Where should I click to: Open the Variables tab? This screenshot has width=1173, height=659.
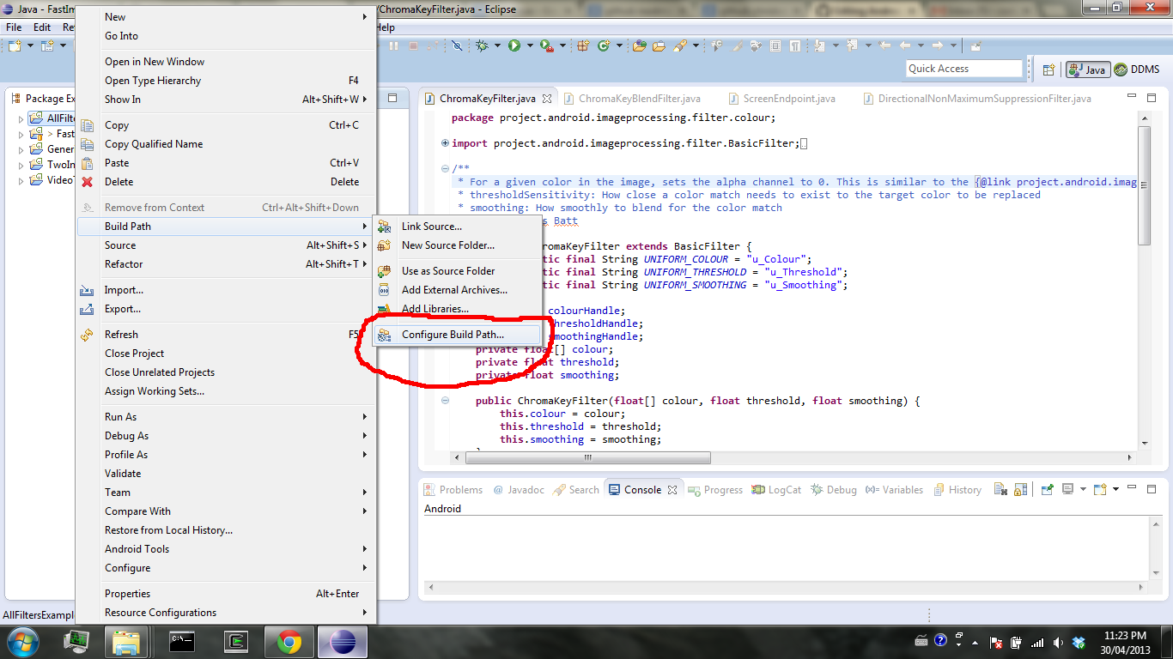tap(894, 490)
